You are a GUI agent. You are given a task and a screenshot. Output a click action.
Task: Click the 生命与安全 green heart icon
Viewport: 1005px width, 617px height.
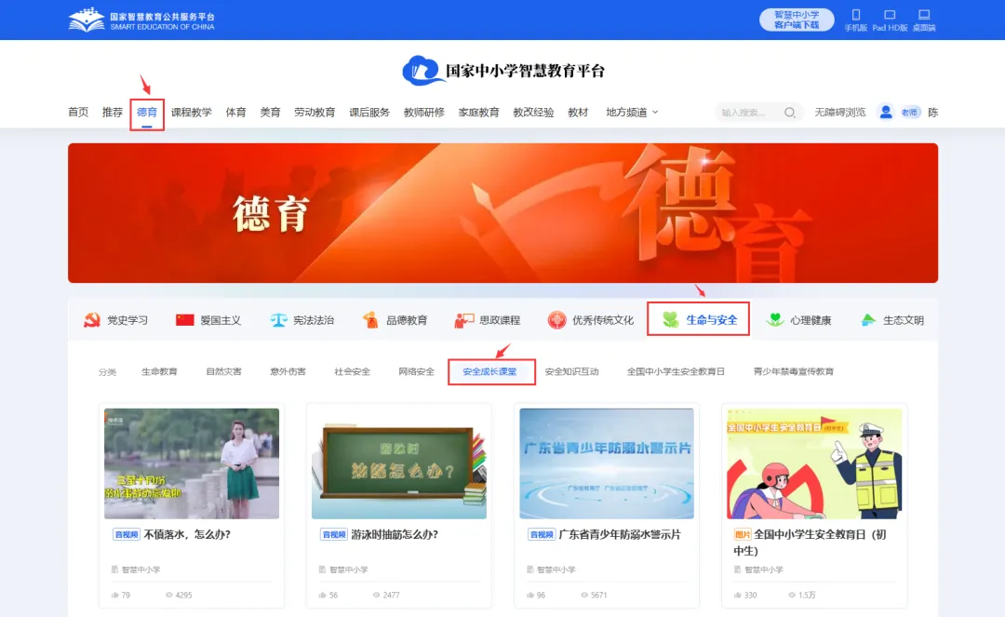point(670,319)
